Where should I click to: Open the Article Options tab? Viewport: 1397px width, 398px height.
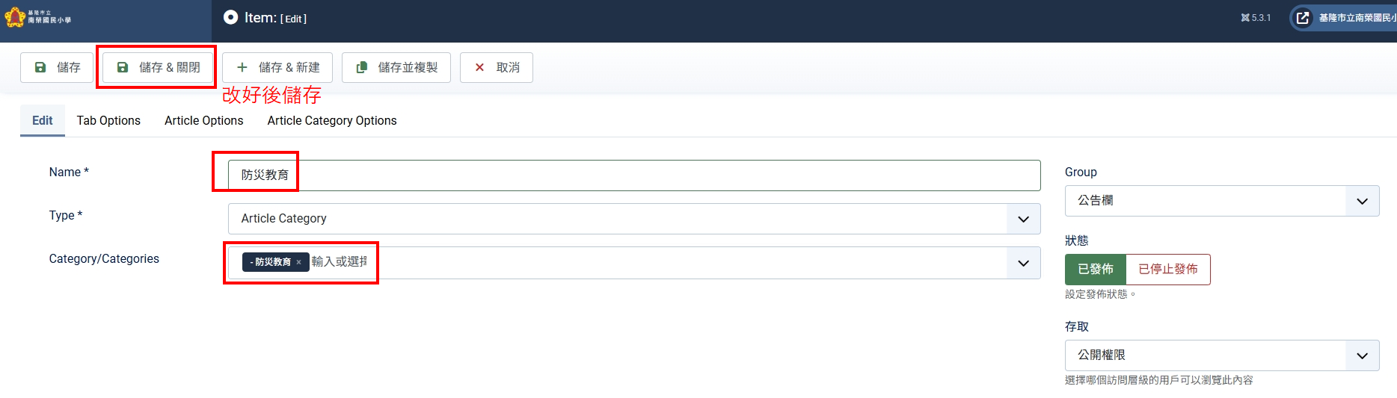pos(203,121)
